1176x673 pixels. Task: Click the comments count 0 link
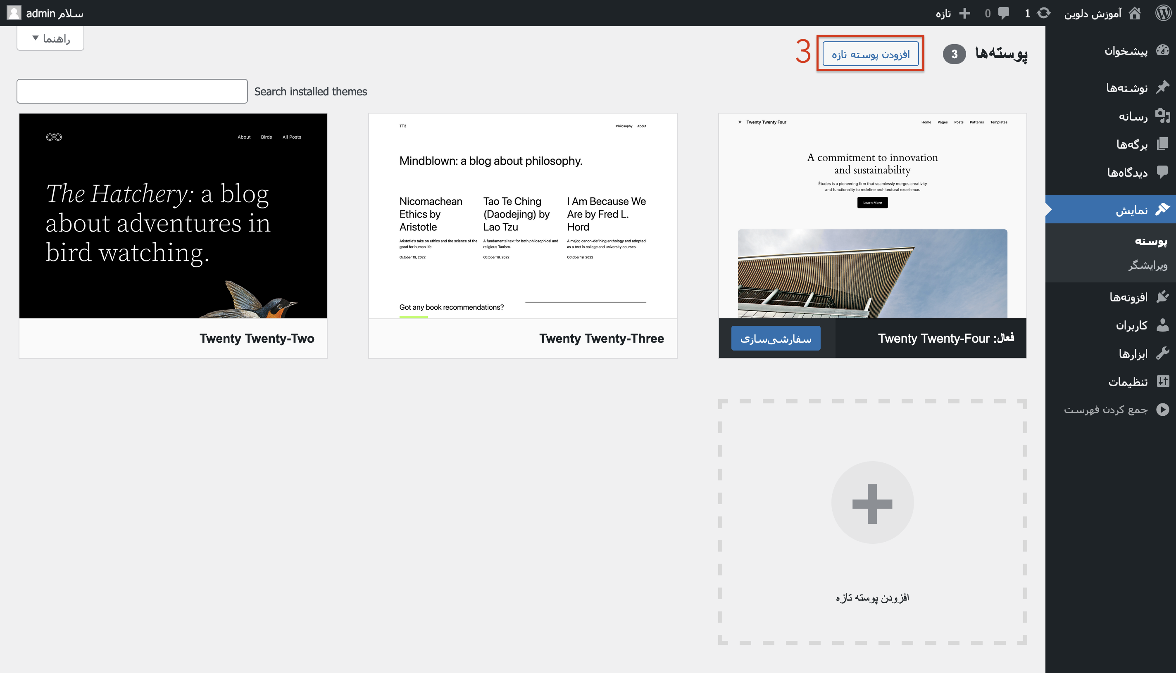point(987,13)
